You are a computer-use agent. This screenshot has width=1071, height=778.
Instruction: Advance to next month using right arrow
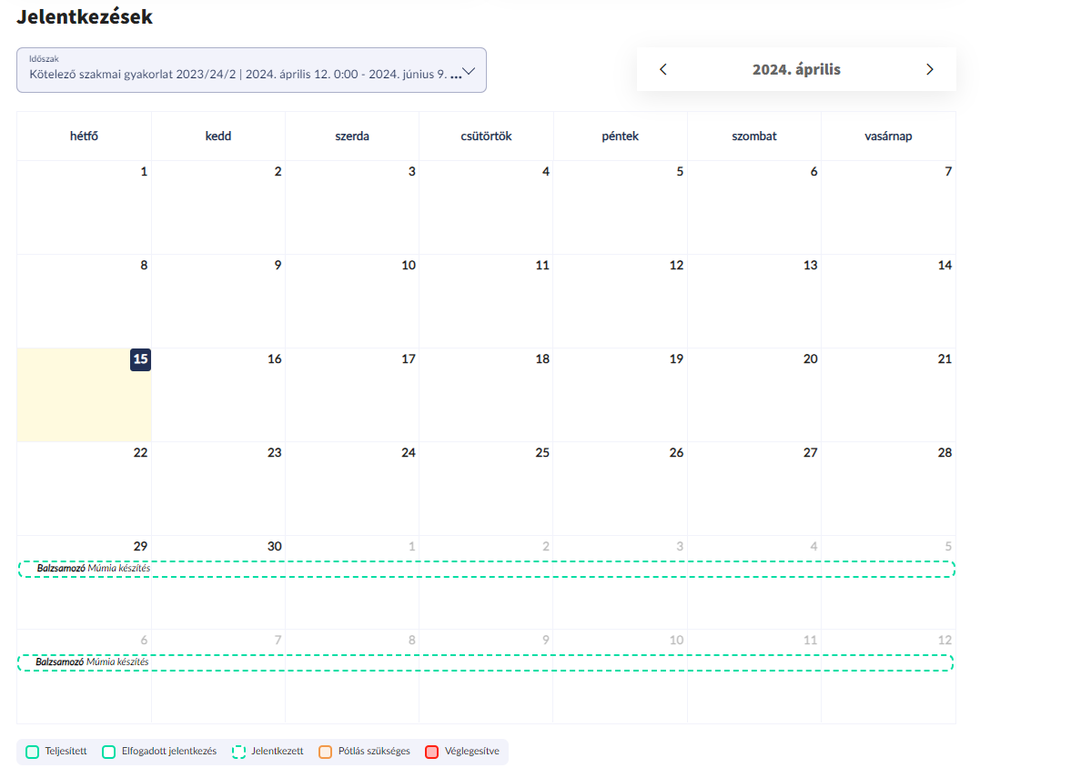click(929, 69)
